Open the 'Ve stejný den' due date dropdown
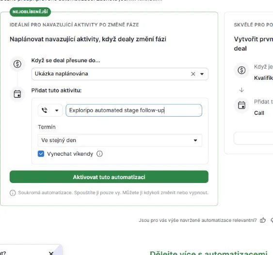The width and height of the screenshot is (273, 255). point(120,140)
